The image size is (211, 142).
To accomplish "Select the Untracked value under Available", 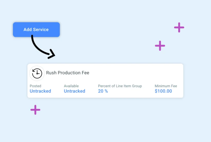I will click(75, 91).
